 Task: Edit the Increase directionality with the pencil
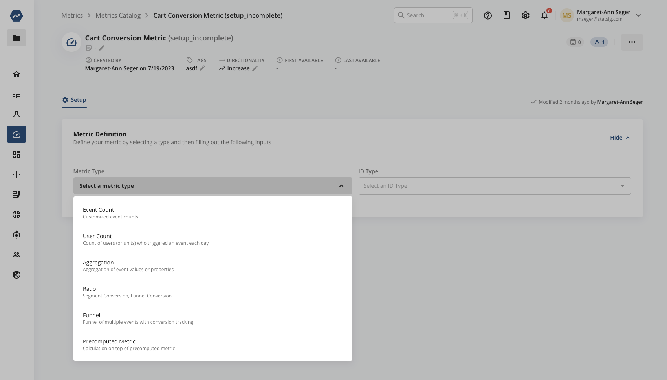pyautogui.click(x=255, y=68)
